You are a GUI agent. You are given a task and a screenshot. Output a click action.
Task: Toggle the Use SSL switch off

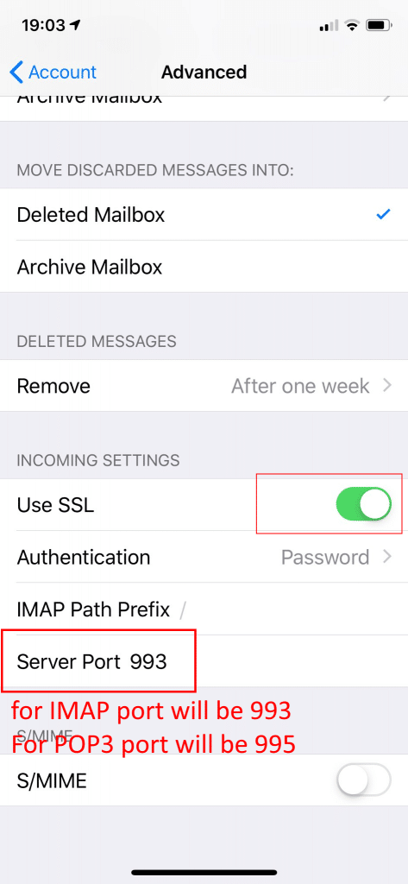pyautogui.click(x=363, y=504)
